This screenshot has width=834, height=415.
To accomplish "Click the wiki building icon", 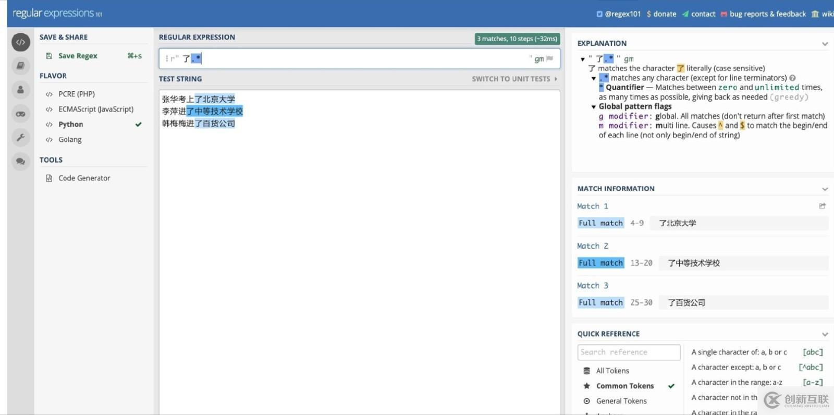I will (x=815, y=14).
